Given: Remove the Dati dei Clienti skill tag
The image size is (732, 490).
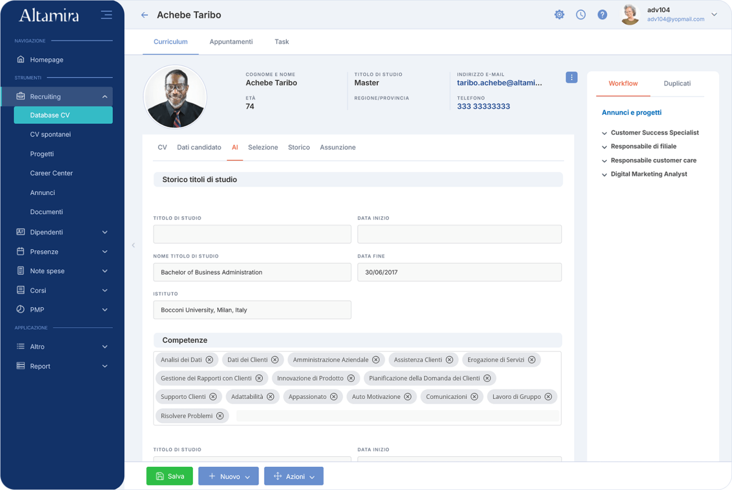Looking at the screenshot, I should pos(275,360).
